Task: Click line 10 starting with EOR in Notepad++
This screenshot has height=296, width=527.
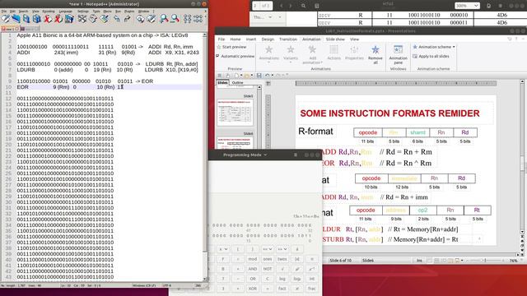Action: coord(110,87)
